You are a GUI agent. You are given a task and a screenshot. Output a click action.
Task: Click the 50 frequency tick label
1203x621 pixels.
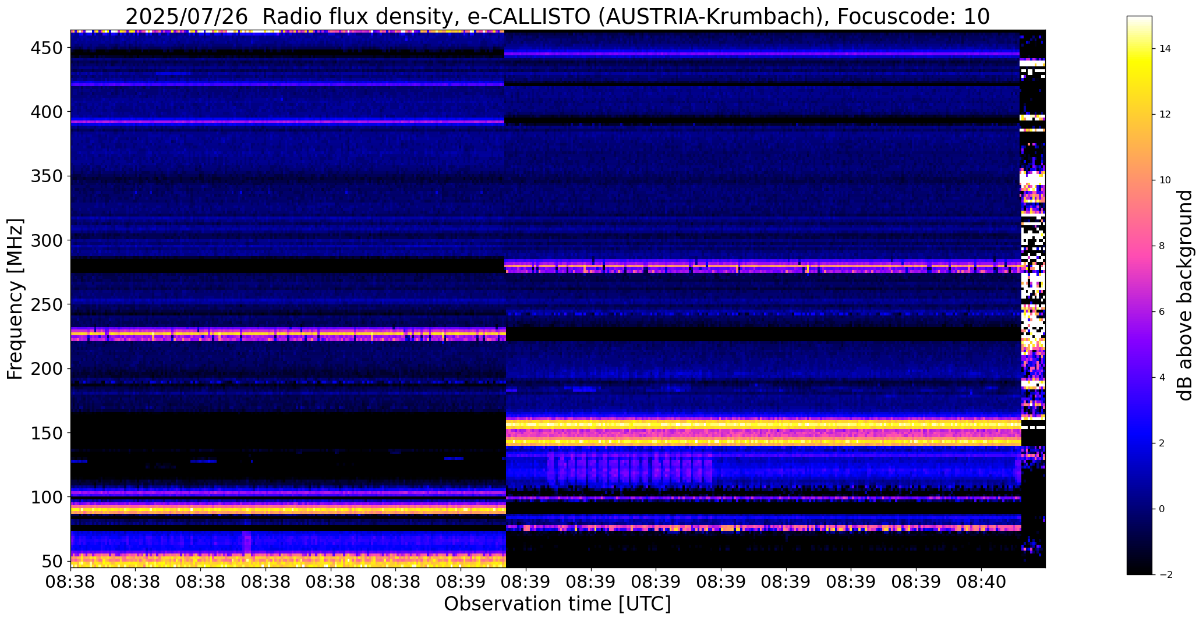pos(52,561)
